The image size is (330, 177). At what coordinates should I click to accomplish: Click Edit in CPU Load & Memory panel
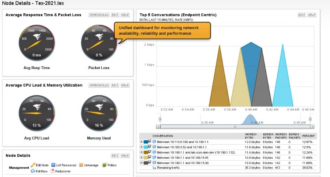point(115,85)
